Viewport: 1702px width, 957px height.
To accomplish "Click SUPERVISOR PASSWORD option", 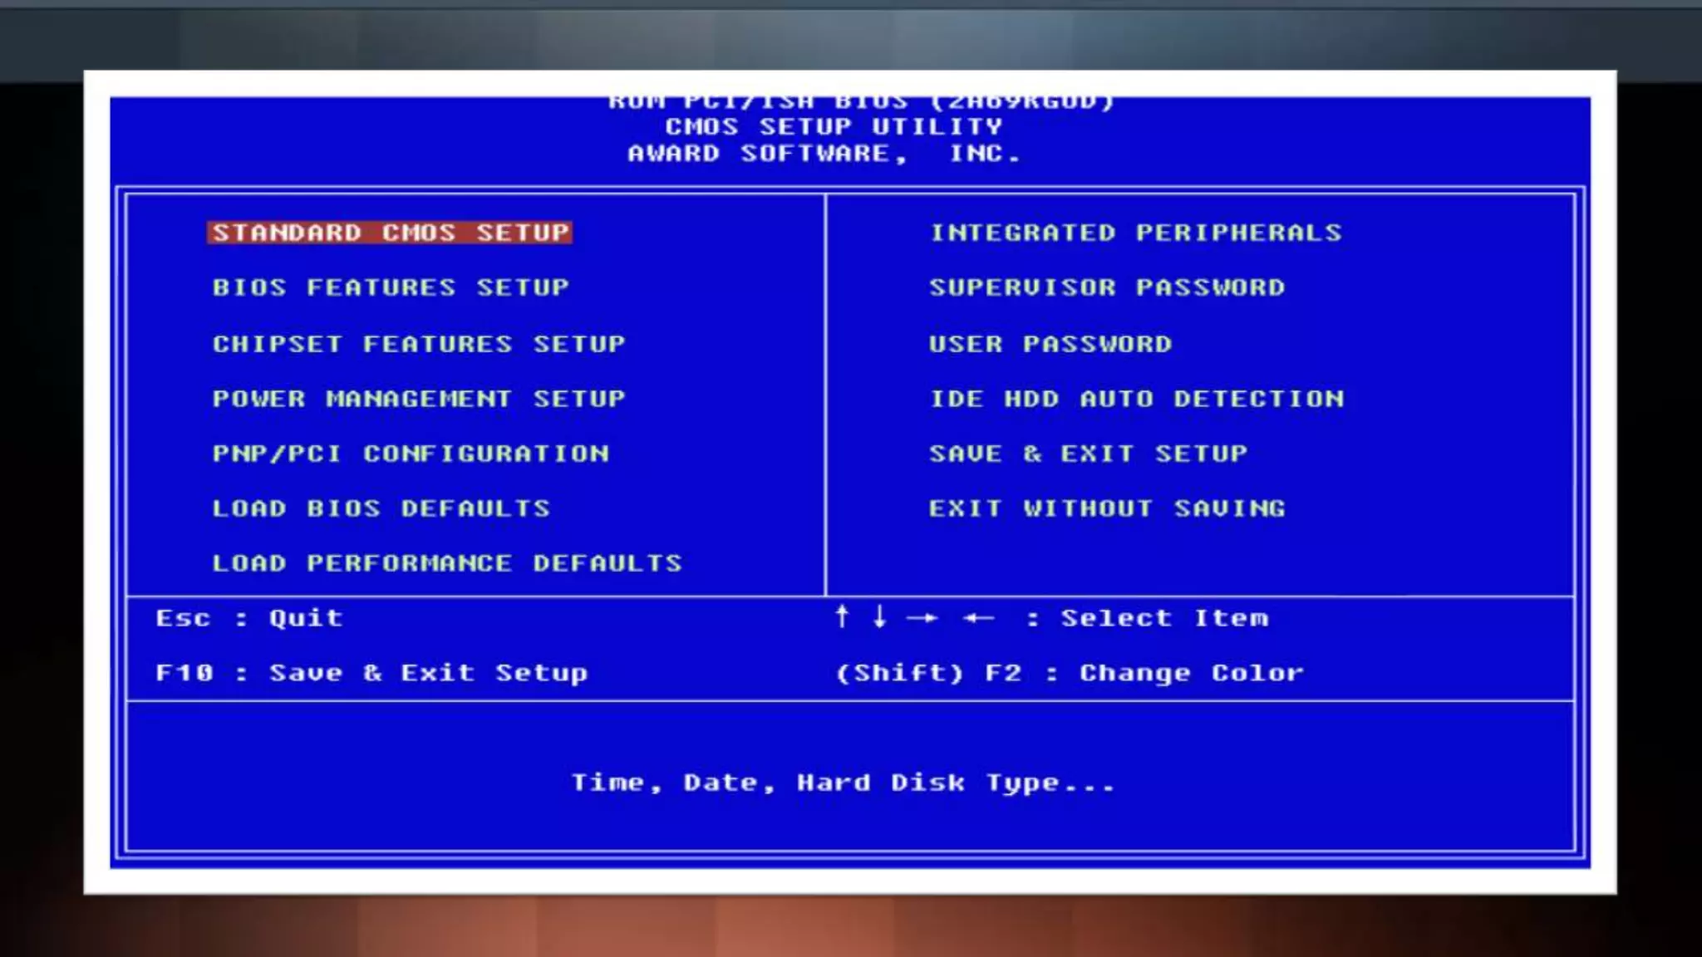I will click(x=1107, y=287).
